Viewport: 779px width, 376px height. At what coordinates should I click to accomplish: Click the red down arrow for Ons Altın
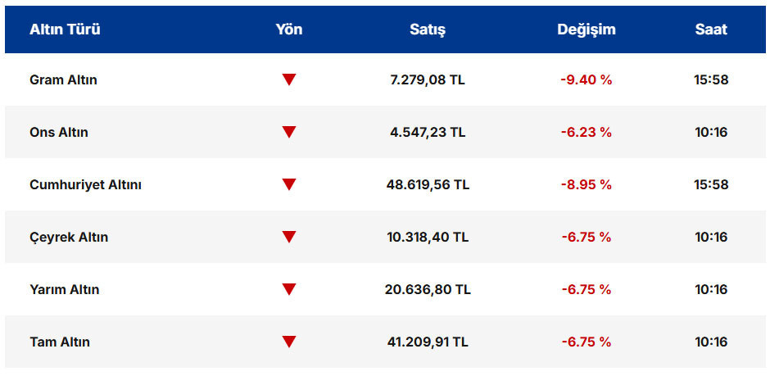tap(288, 132)
